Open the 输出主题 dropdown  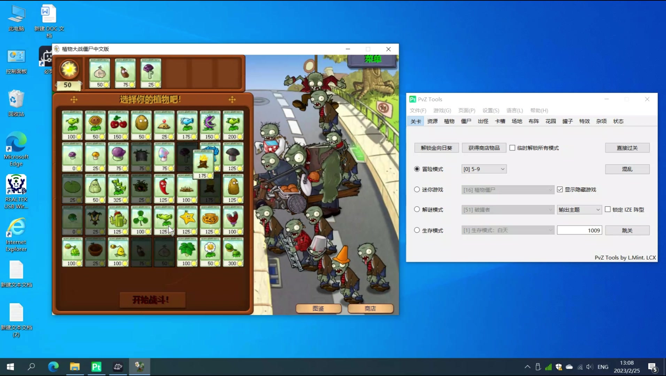[579, 210]
